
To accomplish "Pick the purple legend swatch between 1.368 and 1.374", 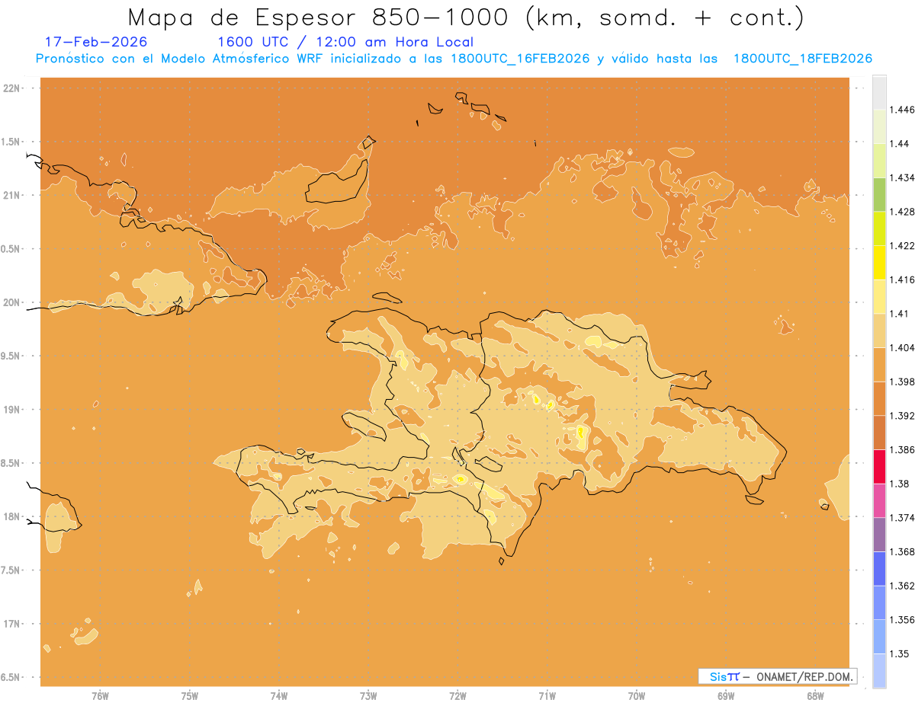I will click(x=879, y=535).
